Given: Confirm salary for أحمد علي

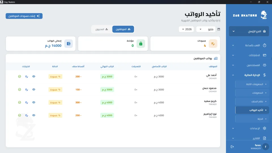Looking at the screenshot, I should coord(20,76).
